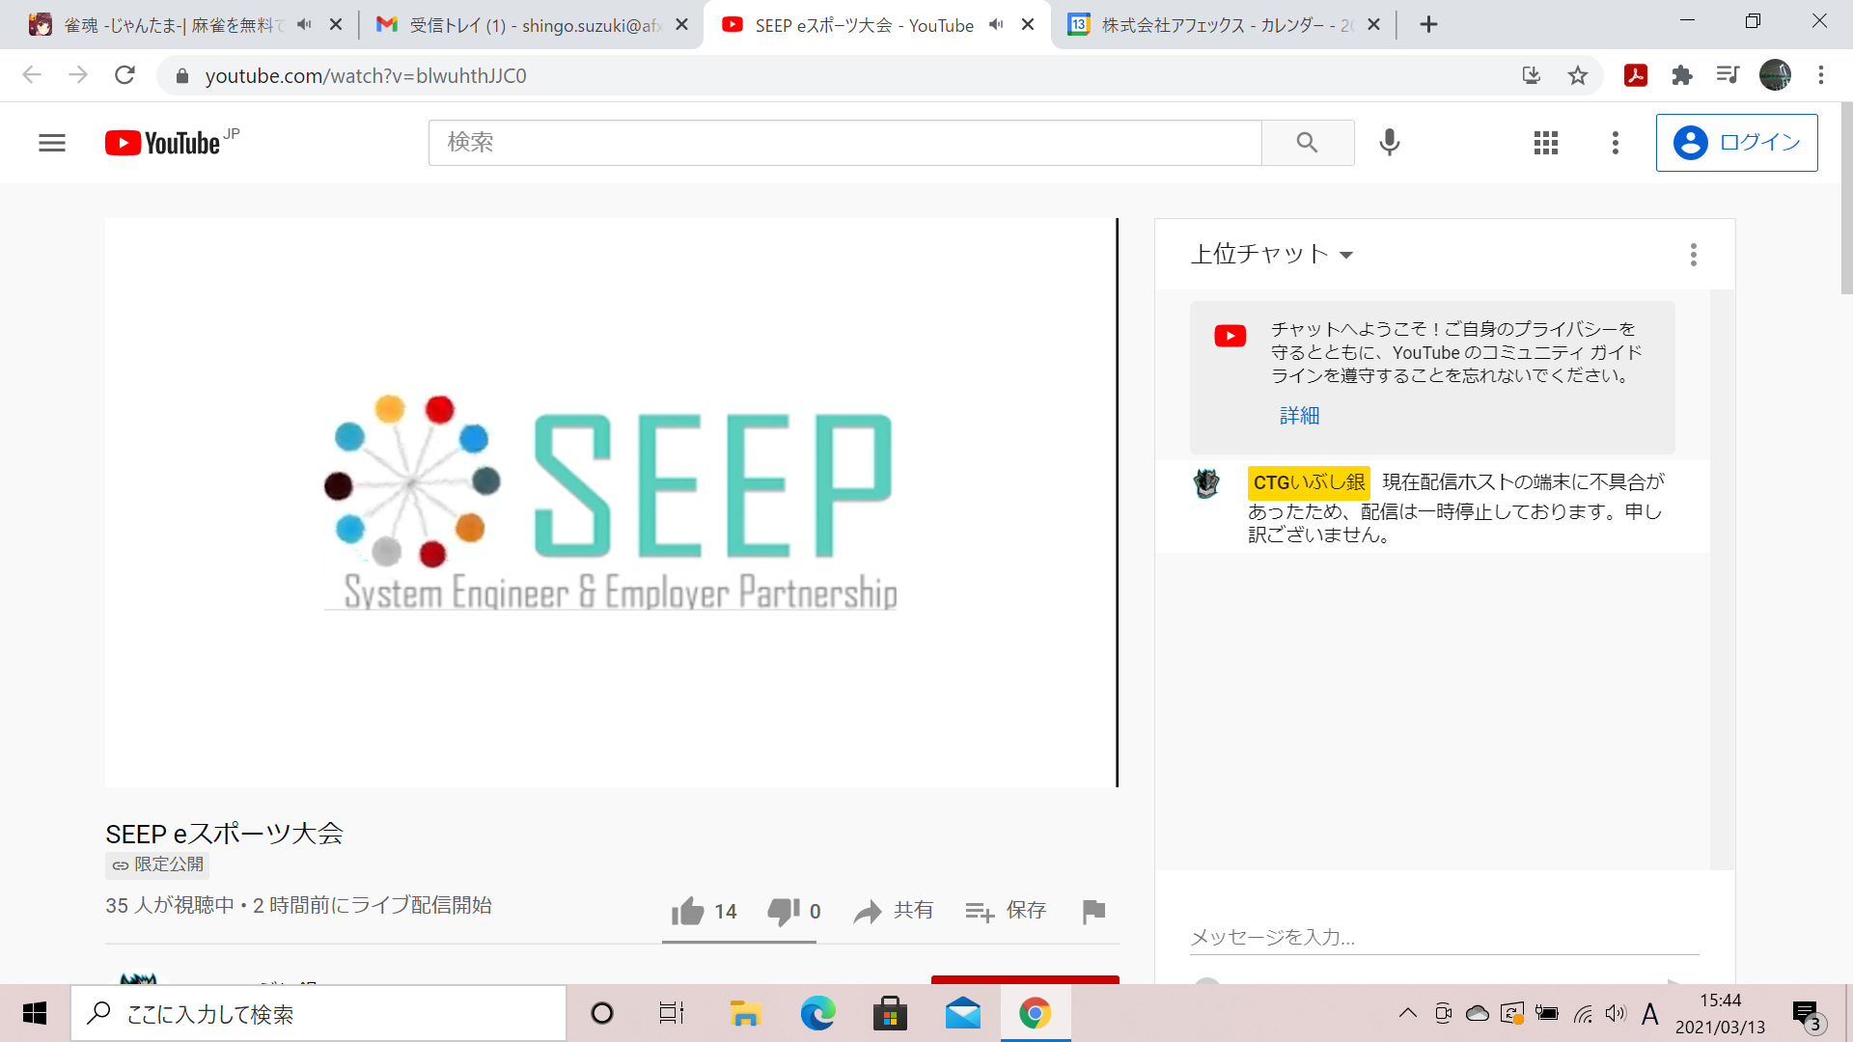Open Chrome's three-dot menu

point(1821,75)
